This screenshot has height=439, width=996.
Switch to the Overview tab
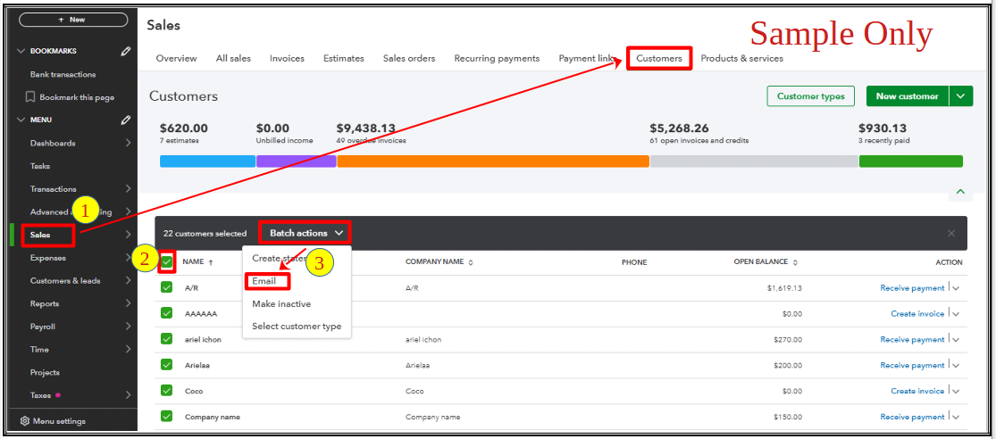tap(176, 58)
